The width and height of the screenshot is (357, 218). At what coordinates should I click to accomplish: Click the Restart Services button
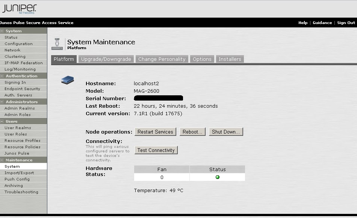[155, 132]
